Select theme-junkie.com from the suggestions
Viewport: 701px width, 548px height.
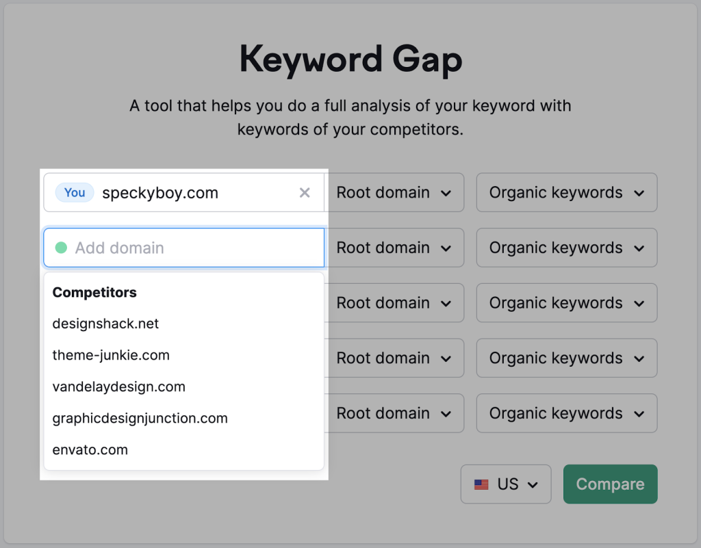coord(111,355)
